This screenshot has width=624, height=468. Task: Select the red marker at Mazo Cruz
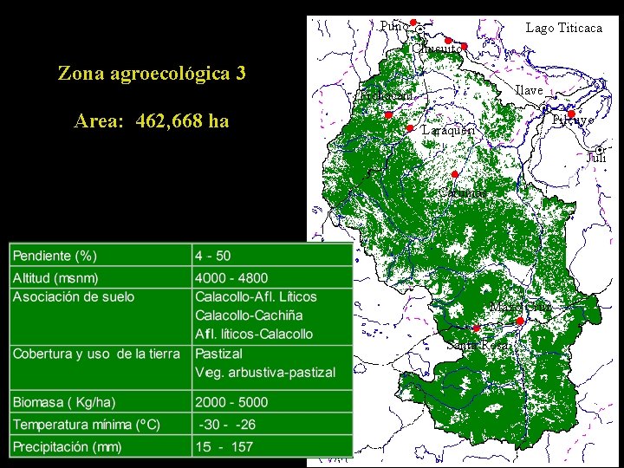coord(520,321)
